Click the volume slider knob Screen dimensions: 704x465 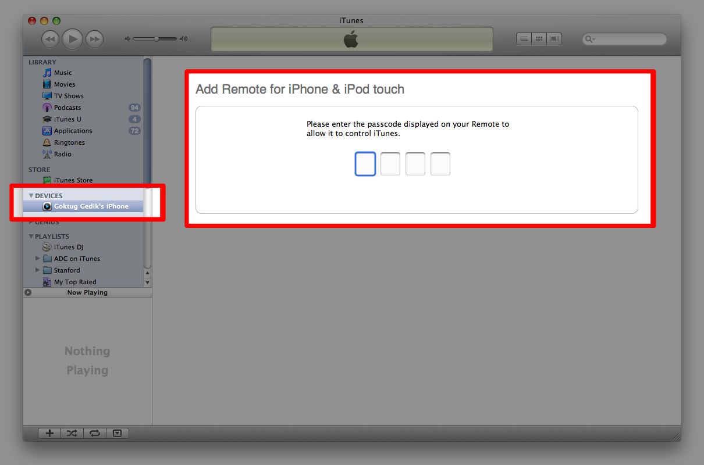(x=157, y=39)
